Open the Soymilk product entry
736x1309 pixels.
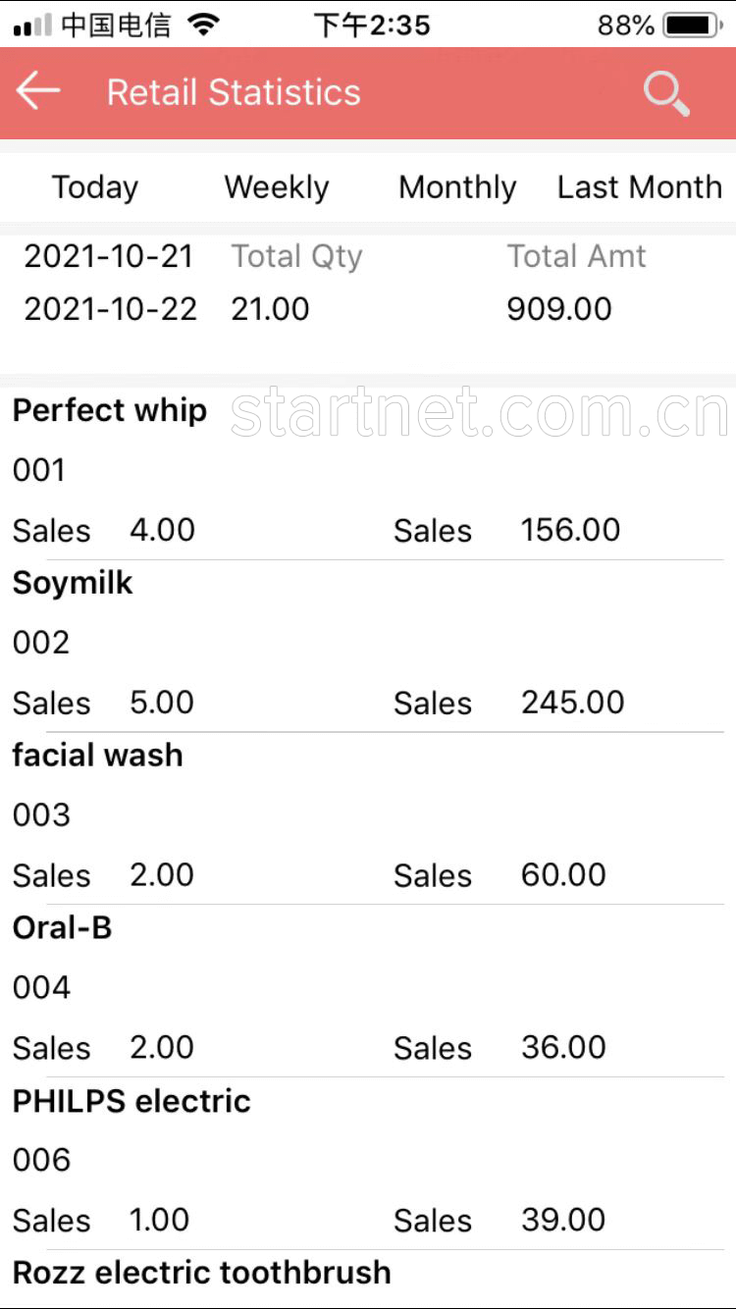(368, 646)
